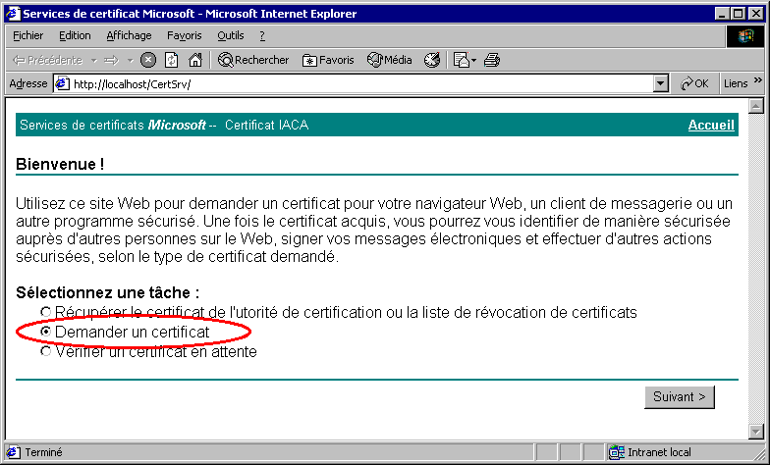The width and height of the screenshot is (770, 465).
Task: Expand the Liens chevron overflow
Action: coord(758,80)
